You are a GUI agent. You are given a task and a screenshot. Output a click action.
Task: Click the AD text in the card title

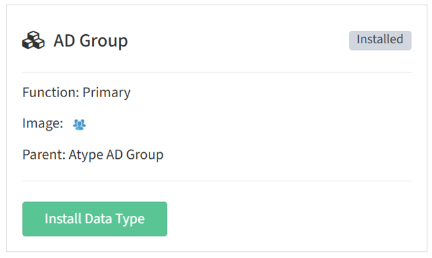64,41
